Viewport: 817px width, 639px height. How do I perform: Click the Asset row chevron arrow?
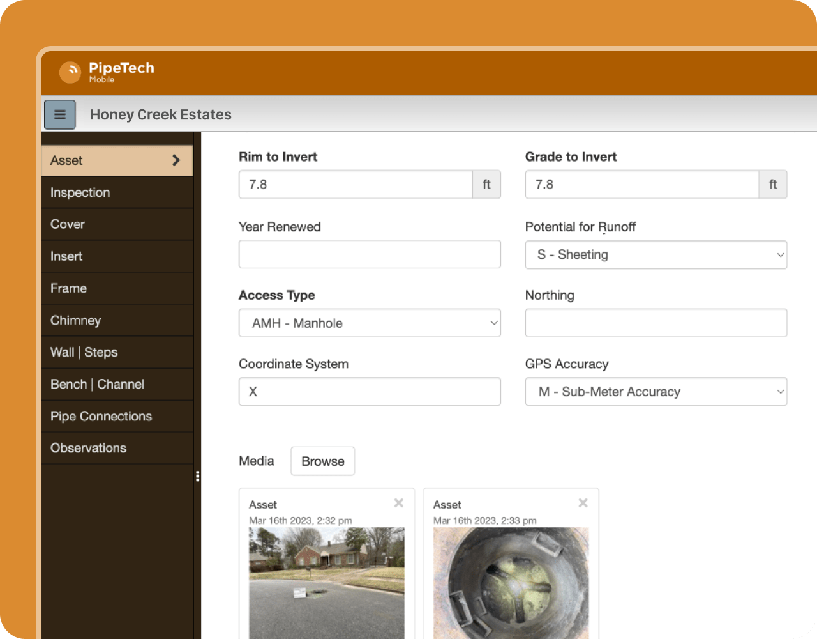point(176,160)
